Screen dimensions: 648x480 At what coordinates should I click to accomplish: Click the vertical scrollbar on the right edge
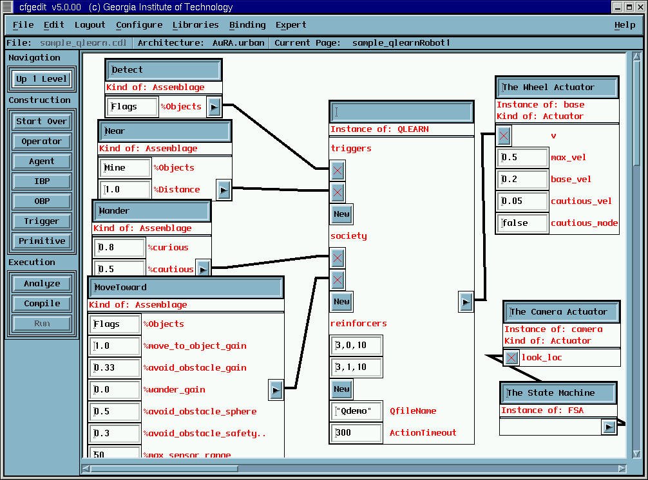click(x=637, y=257)
